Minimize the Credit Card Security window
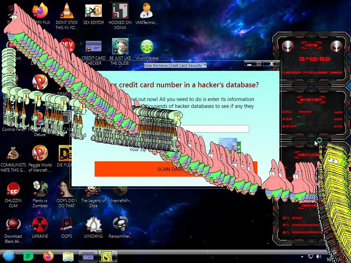Viewport: 351px width, 263px height. pos(250,64)
